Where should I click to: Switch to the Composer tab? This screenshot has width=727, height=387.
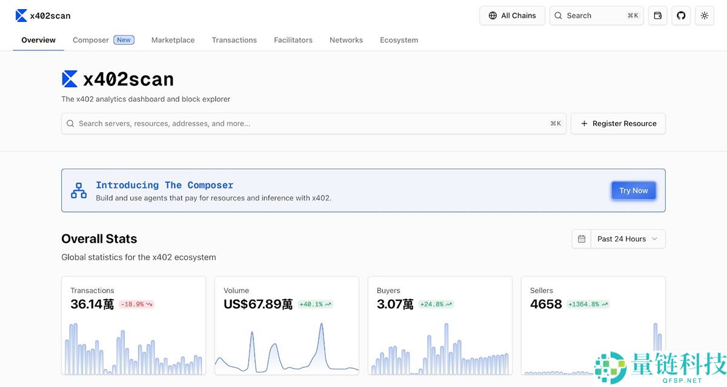point(91,40)
